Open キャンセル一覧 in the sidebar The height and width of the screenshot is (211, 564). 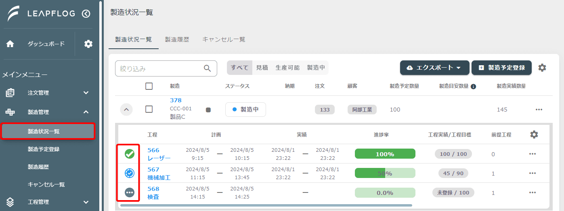click(x=46, y=184)
